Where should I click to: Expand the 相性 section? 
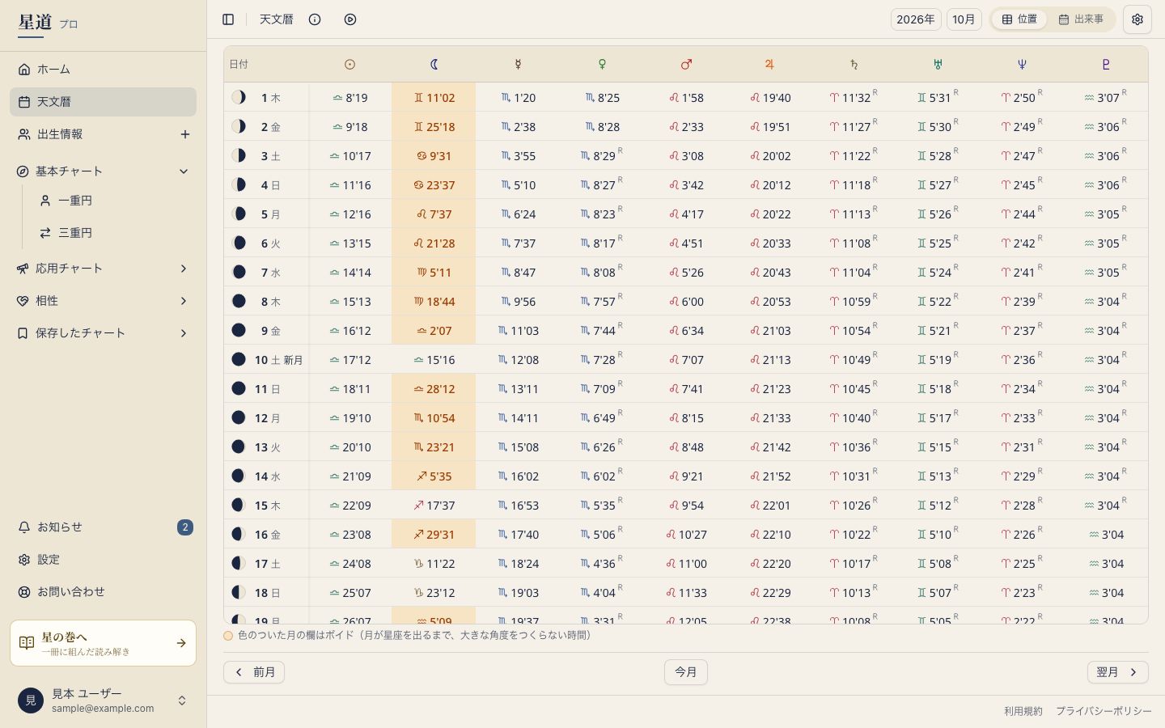tap(103, 301)
